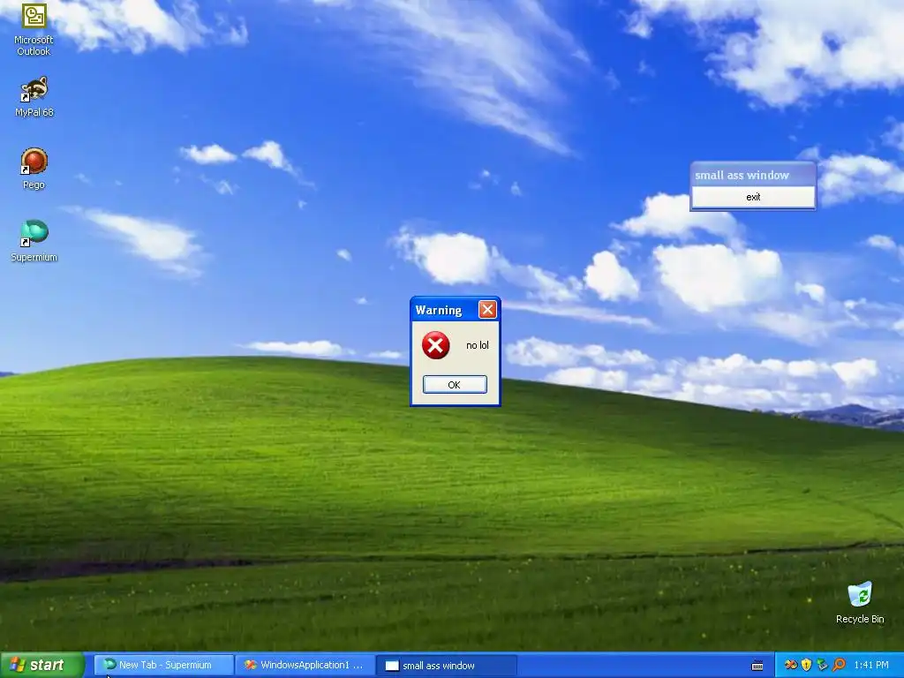This screenshot has width=904, height=678.
Task: Click the colorful butterfly tray icon
Action: pos(790,666)
